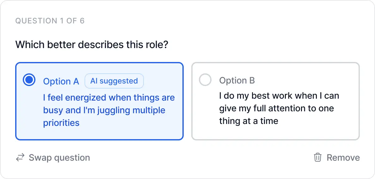This screenshot has height=179, width=375.
Task: Click the trash can icon
Action: tap(317, 157)
